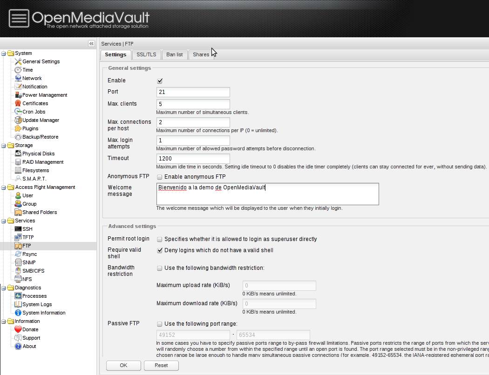
Task: Collapse the Services tree node
Action: coord(3,221)
